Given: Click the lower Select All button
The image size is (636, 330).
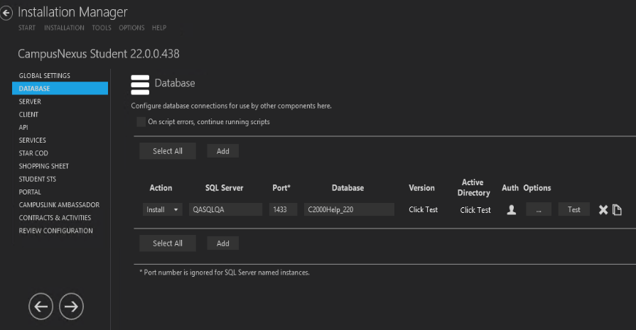Looking at the screenshot, I should point(168,243).
